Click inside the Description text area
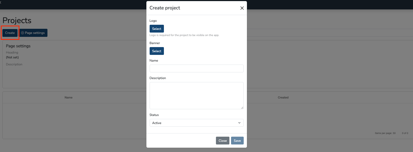 pyautogui.click(x=196, y=96)
